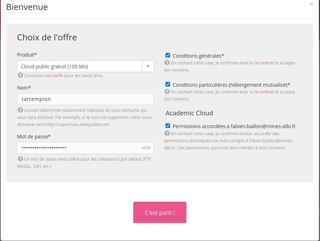
Task: Click into the Mot de passe field
Action: click(x=78, y=148)
